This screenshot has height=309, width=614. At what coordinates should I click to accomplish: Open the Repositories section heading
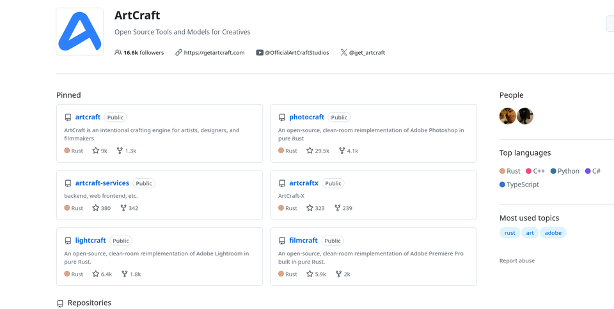point(90,303)
